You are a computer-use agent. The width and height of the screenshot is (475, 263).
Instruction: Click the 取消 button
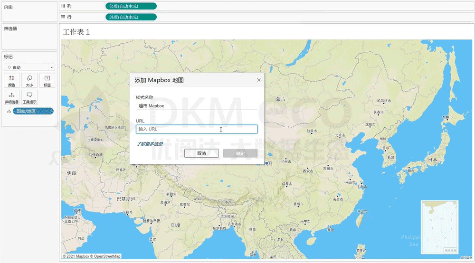(x=201, y=153)
